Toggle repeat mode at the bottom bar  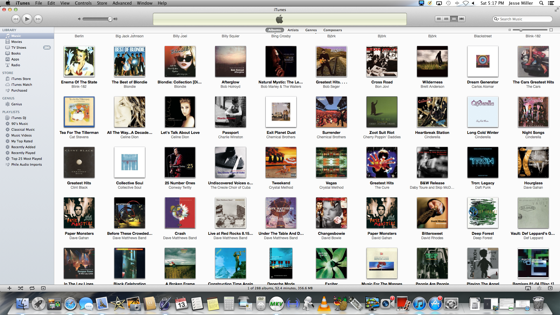(32, 288)
